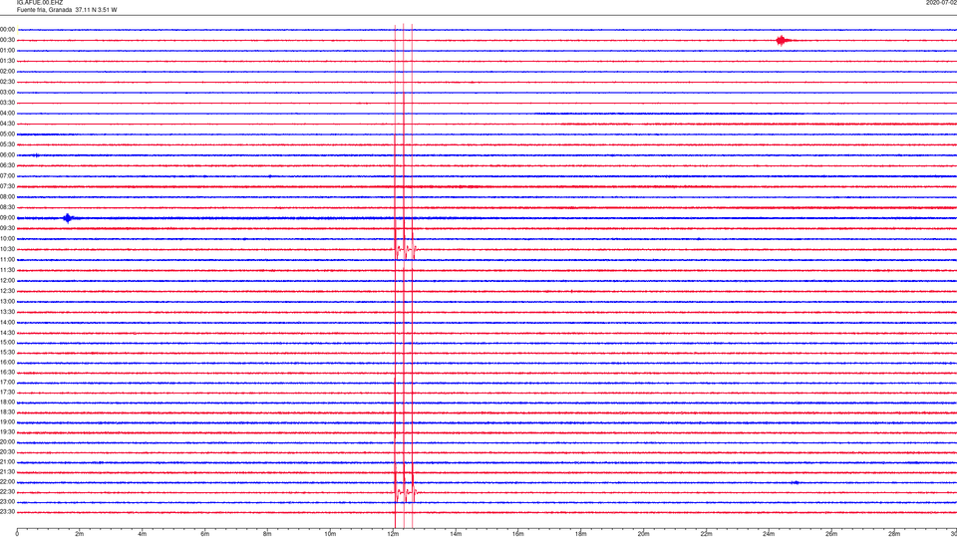Click the 8m tick on the minute axis
This screenshot has height=538, width=957.
[267, 534]
